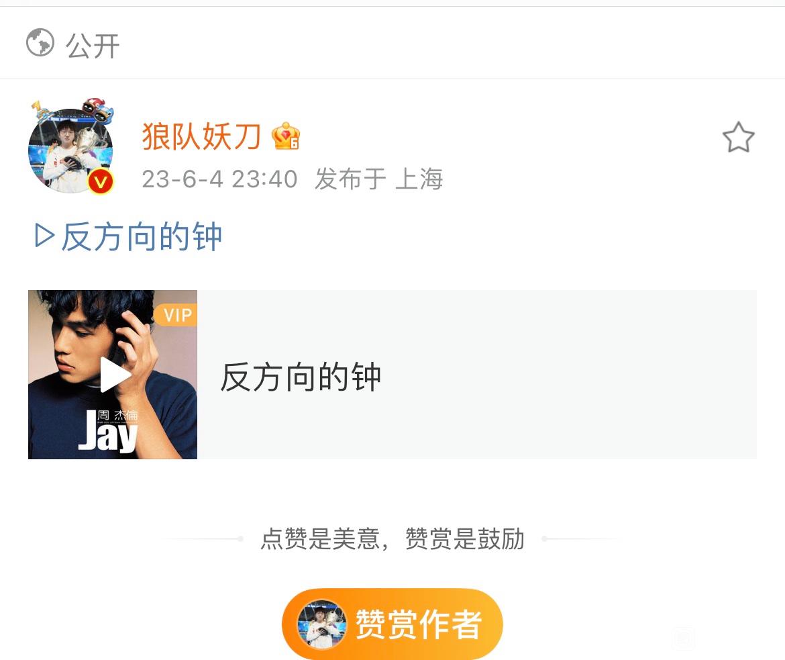Click the avatar's decorative frame ornament

[x=98, y=110]
